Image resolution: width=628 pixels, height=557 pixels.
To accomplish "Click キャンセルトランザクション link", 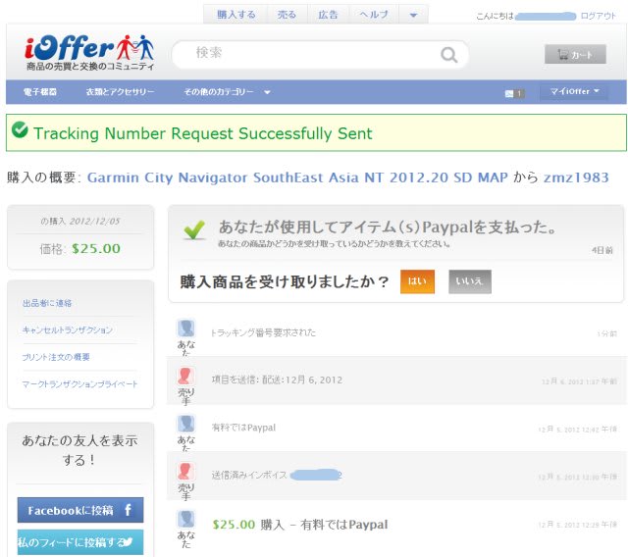I will coord(68,330).
